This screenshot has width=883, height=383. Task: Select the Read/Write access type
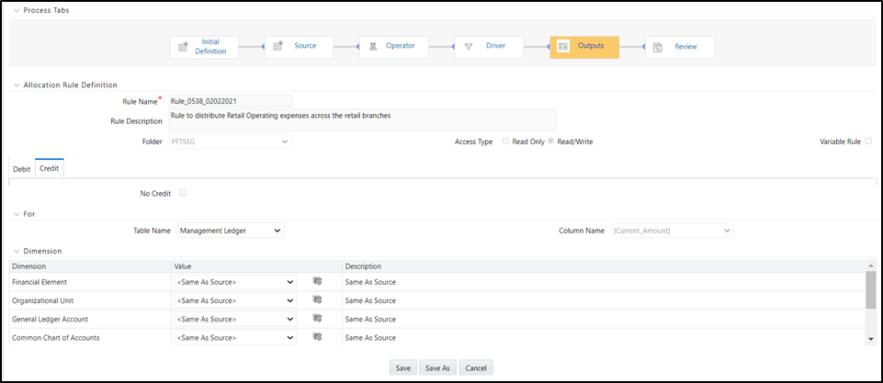click(x=551, y=141)
